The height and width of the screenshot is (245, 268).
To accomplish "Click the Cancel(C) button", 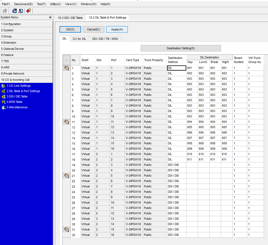I will (x=94, y=29).
